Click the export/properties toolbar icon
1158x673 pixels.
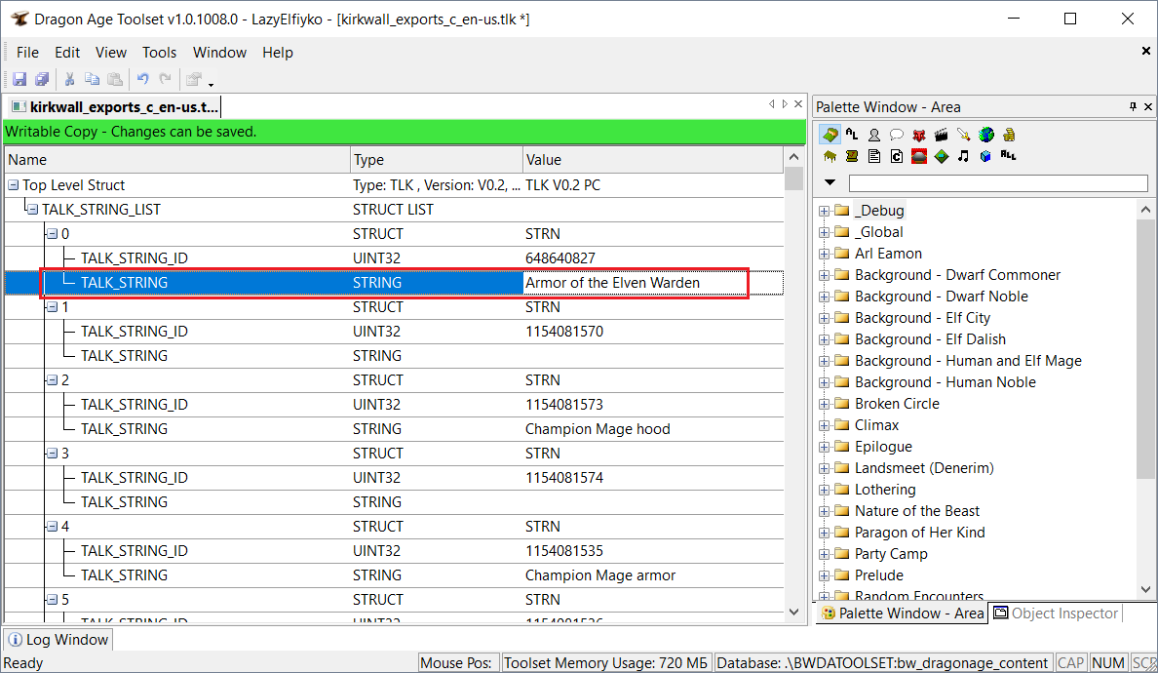click(194, 79)
